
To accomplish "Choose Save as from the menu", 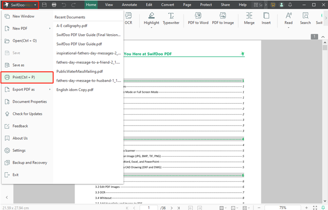I will pos(27,65).
